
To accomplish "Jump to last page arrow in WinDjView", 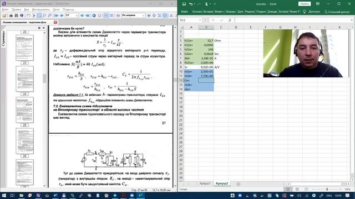I will pyautogui.click(x=87, y=15).
